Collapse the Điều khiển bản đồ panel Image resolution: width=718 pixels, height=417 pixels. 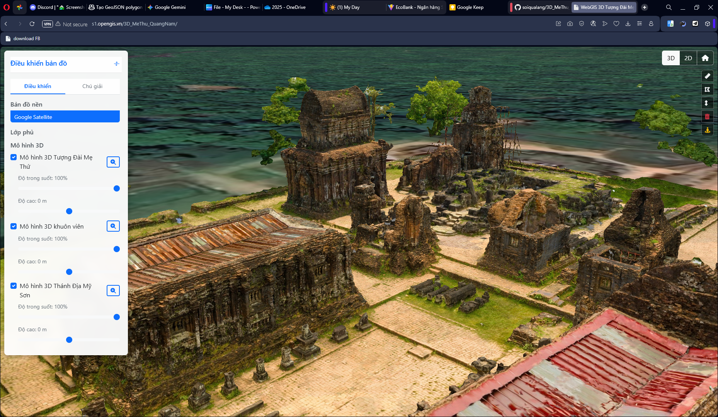[116, 64]
